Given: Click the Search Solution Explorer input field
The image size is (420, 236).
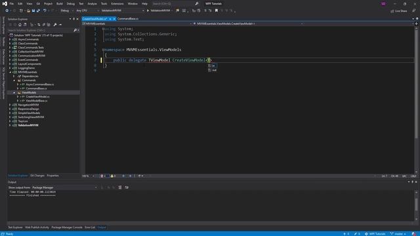Looking at the screenshot, I should 40,30.
